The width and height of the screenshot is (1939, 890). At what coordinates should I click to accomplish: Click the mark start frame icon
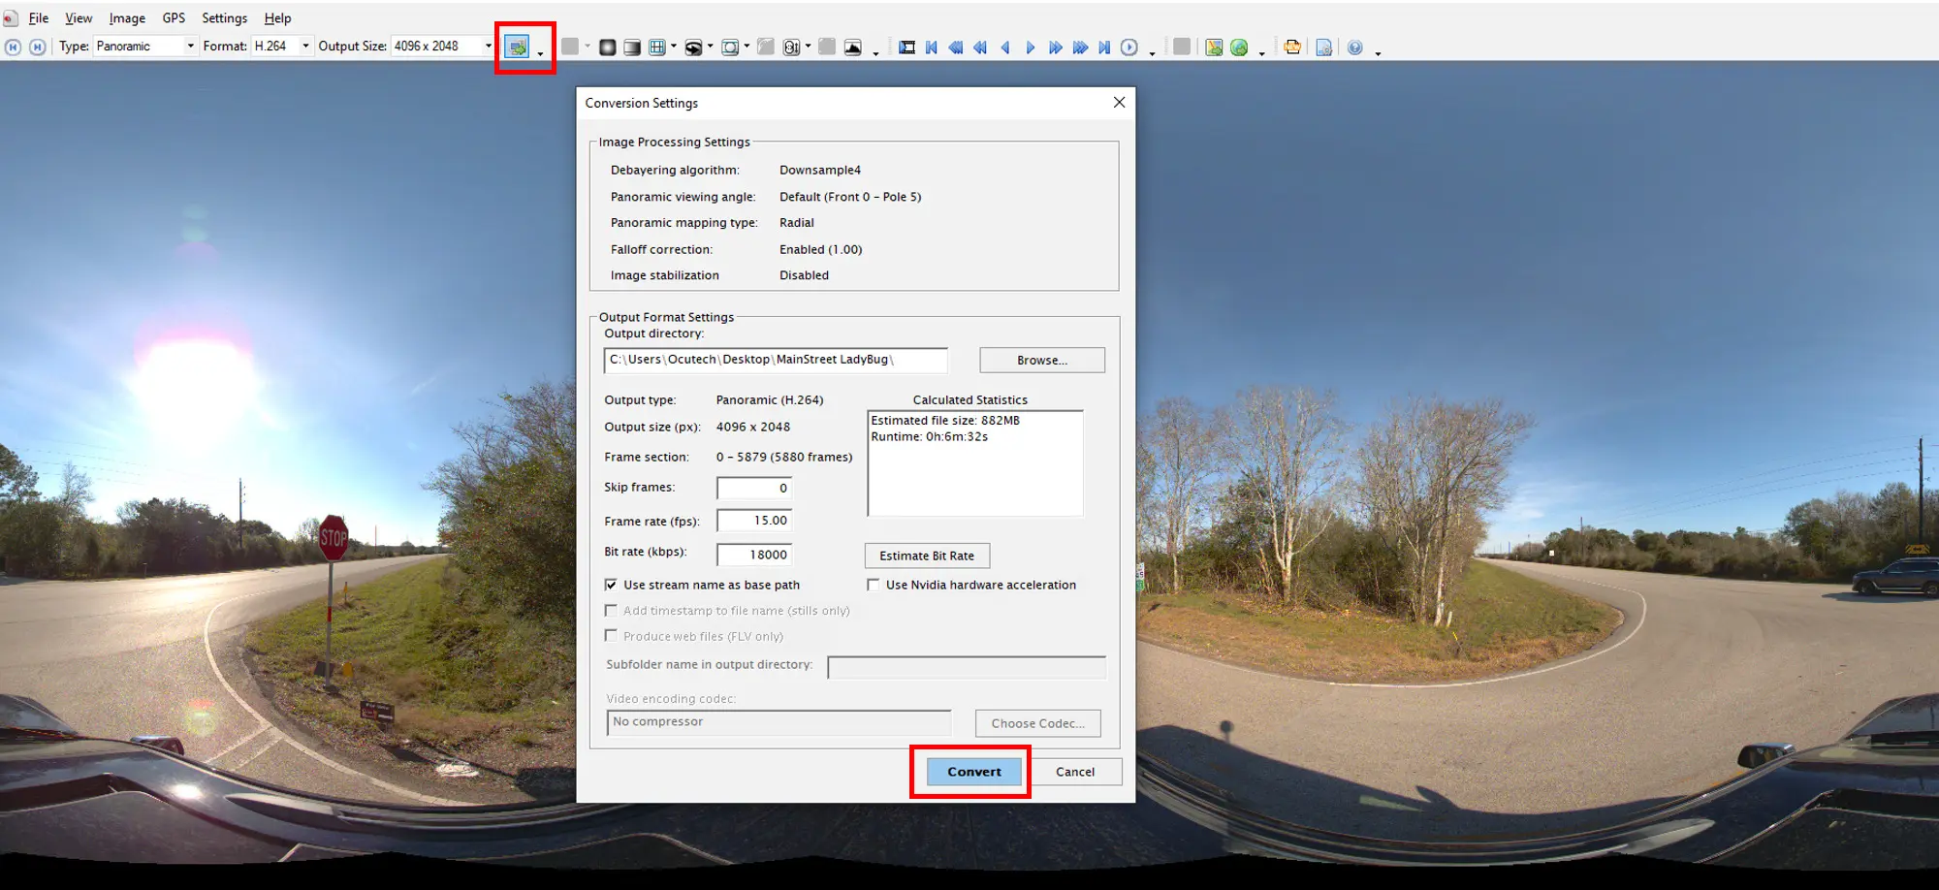[x=14, y=47]
